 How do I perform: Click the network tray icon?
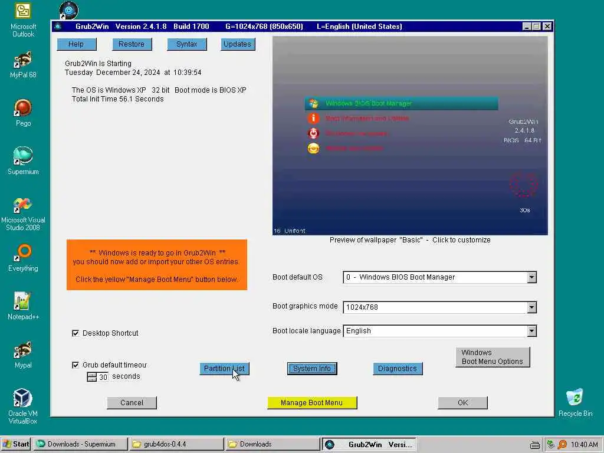(550, 444)
